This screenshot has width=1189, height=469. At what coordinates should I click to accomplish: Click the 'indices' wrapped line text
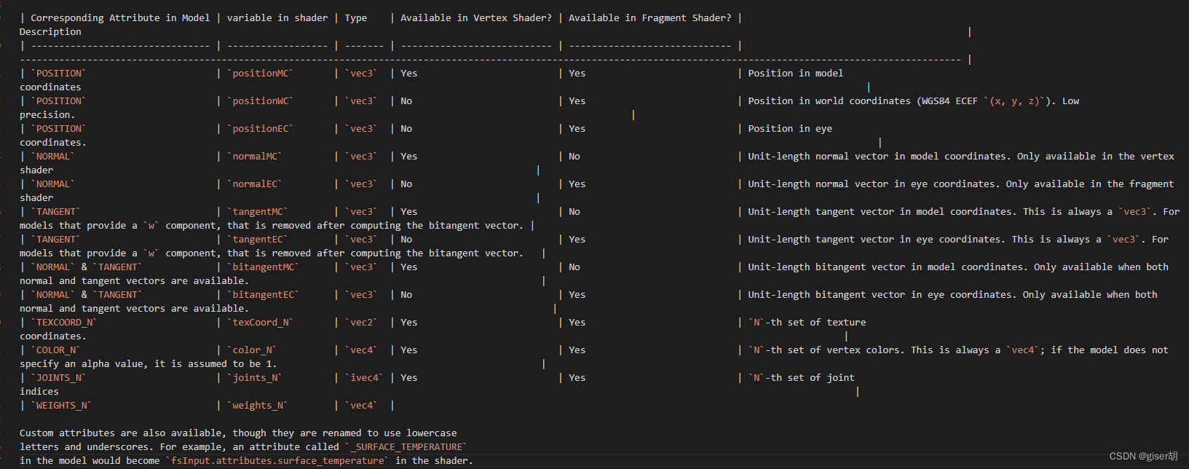click(39, 391)
